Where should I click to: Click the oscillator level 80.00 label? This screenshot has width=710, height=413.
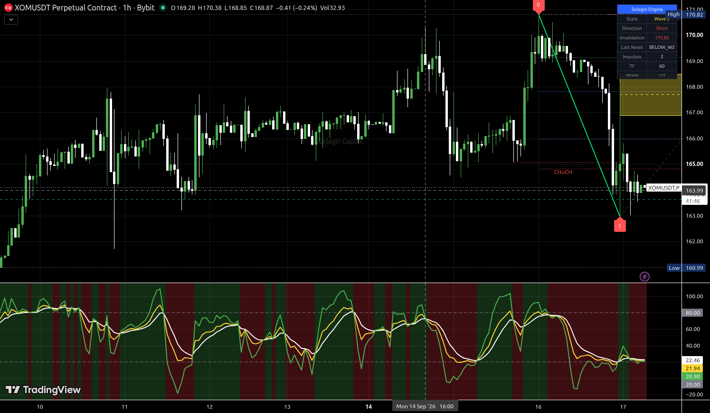point(692,313)
